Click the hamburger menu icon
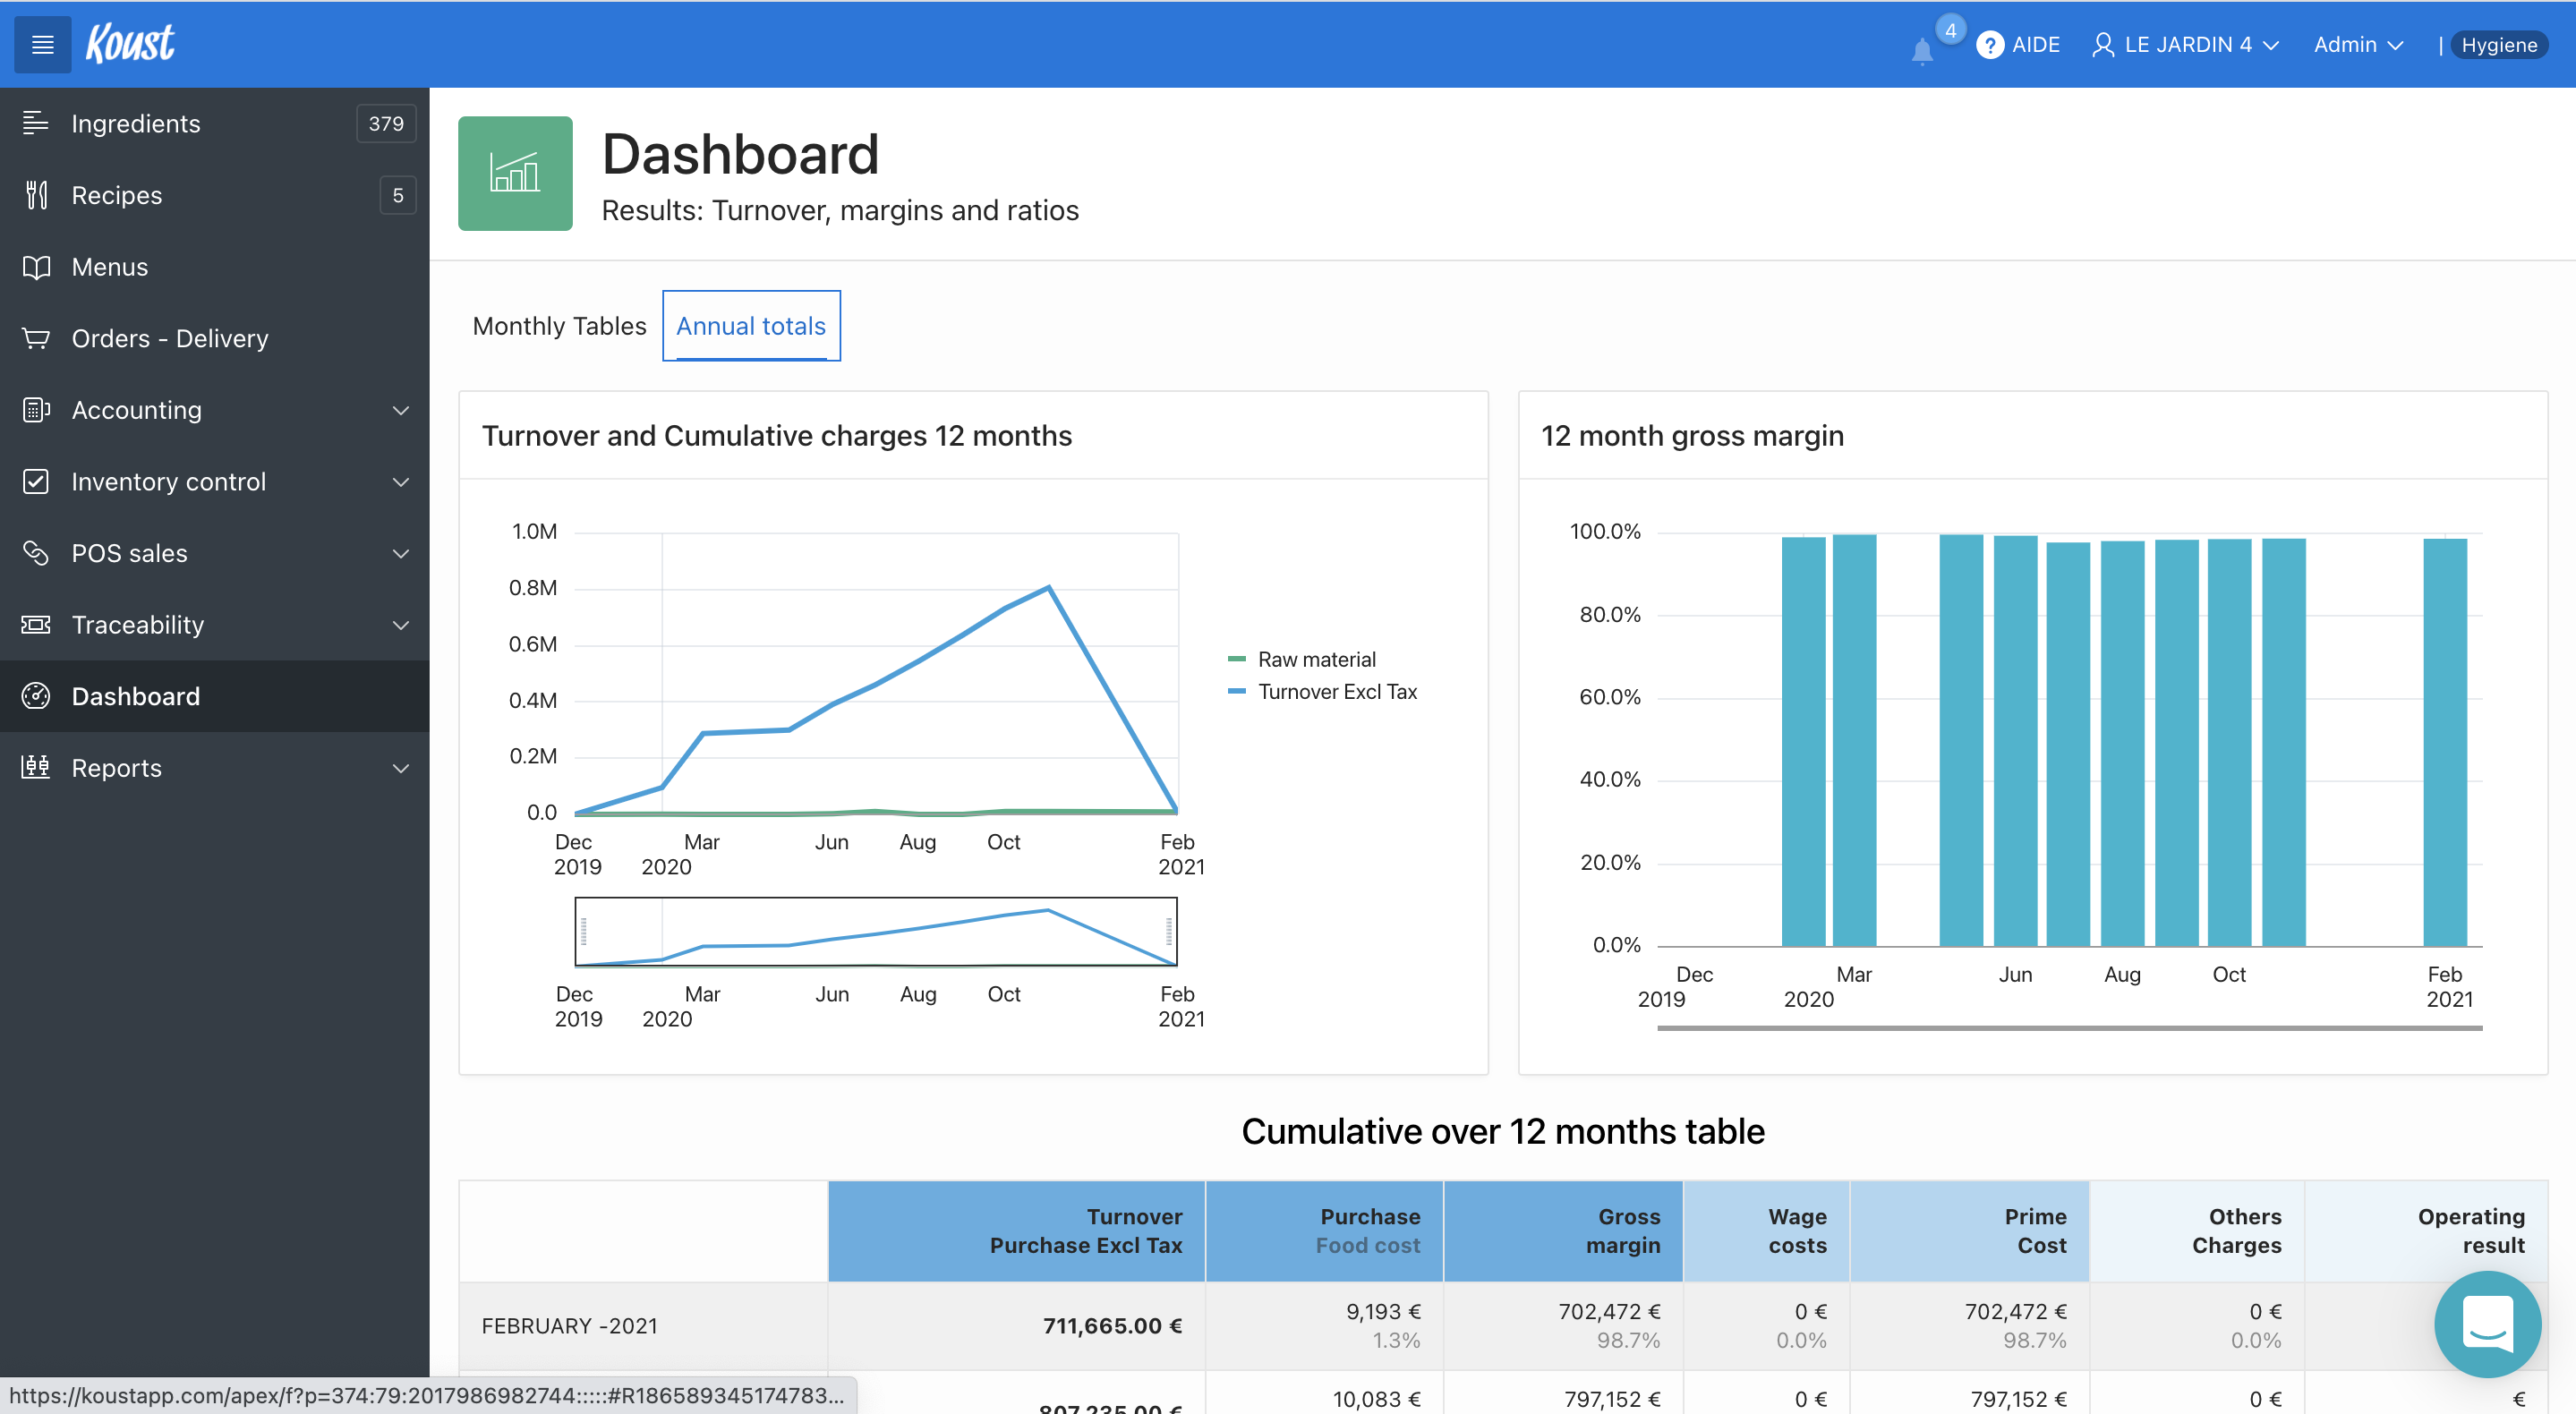2576x1414 pixels. tap(42, 45)
